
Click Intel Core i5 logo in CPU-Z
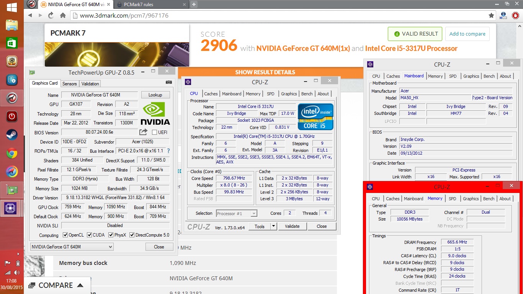[x=316, y=116]
